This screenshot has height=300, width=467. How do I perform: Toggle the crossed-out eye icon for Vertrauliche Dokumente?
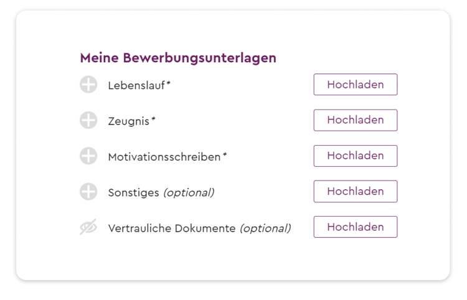tap(88, 227)
